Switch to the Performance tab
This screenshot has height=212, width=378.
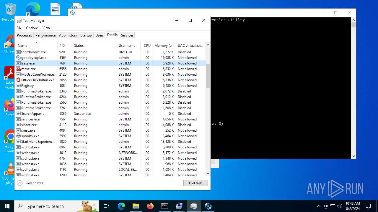(45, 35)
